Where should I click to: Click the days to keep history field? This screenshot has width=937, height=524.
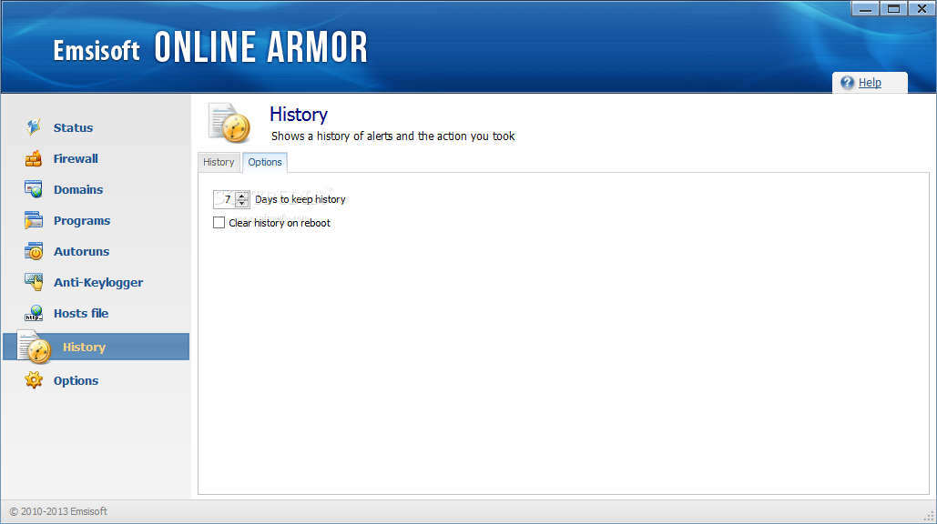[x=225, y=199]
